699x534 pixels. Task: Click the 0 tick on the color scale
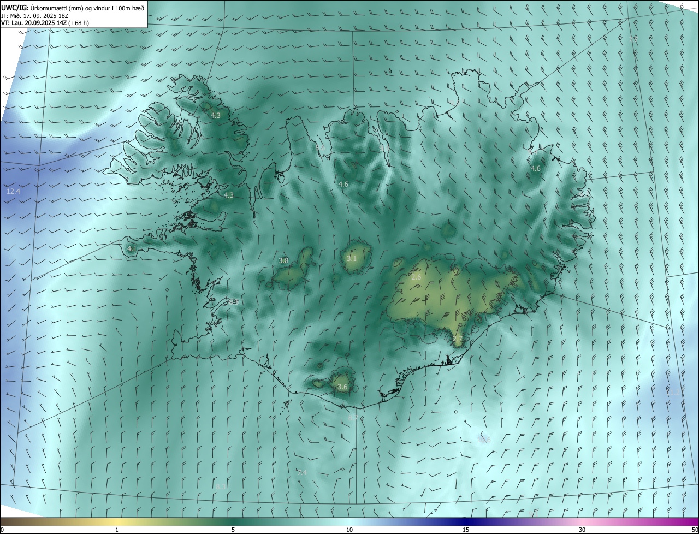point(2,530)
